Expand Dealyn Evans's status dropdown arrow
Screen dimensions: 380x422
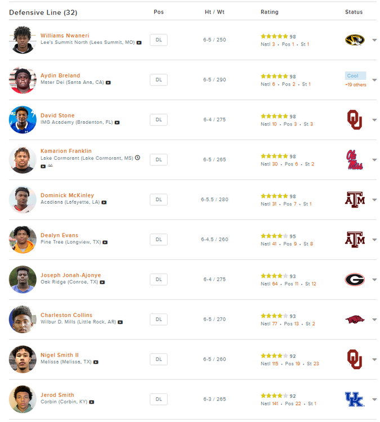(374, 240)
